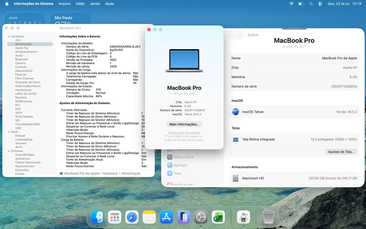Select NVMExpress in the sidebar
366x229 pixels.
[x=23, y=101]
